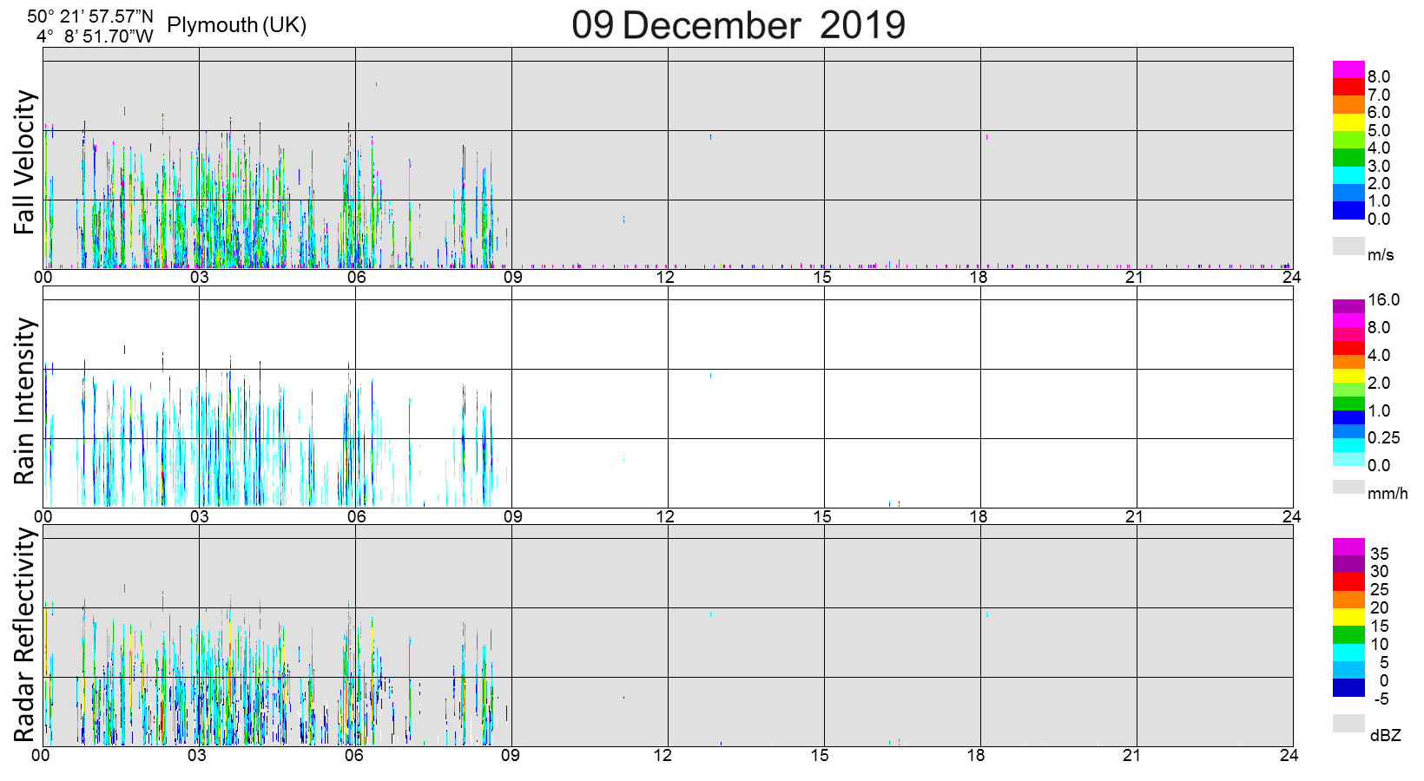Click the "35" value in Reflectivity legend
1424x781 pixels.
[1380, 554]
